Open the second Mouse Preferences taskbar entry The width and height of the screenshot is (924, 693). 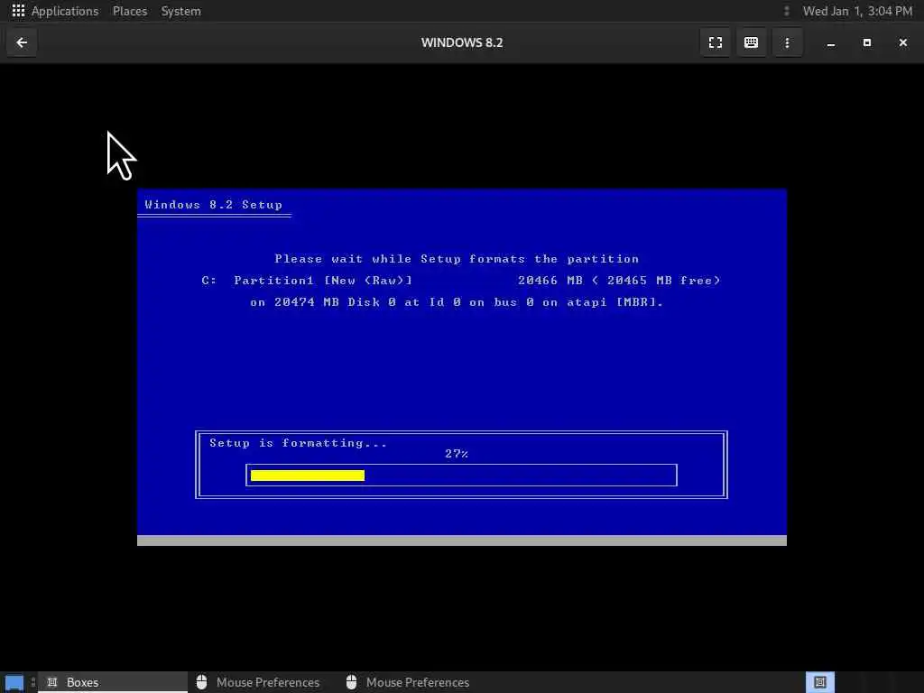point(409,682)
